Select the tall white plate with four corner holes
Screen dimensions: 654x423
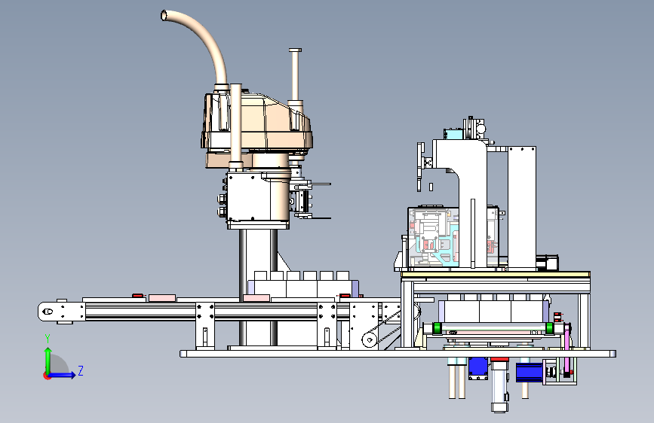click(522, 208)
